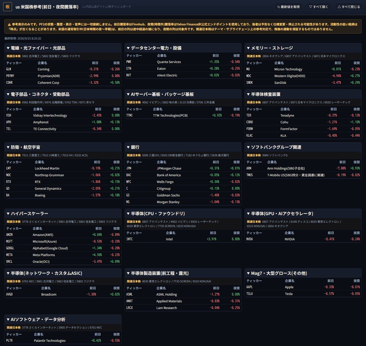Select the NVIDIA company name

tap(290, 239)
